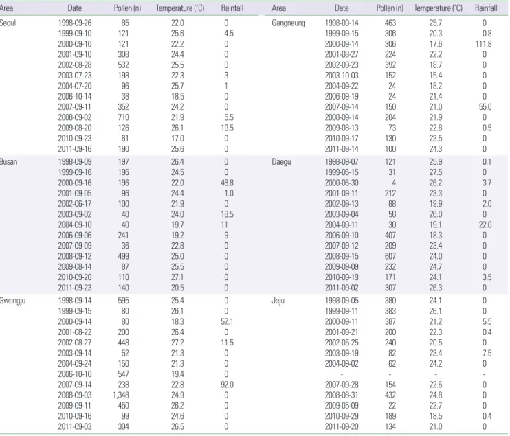Select date 2011-09-16

[x=75, y=149]
